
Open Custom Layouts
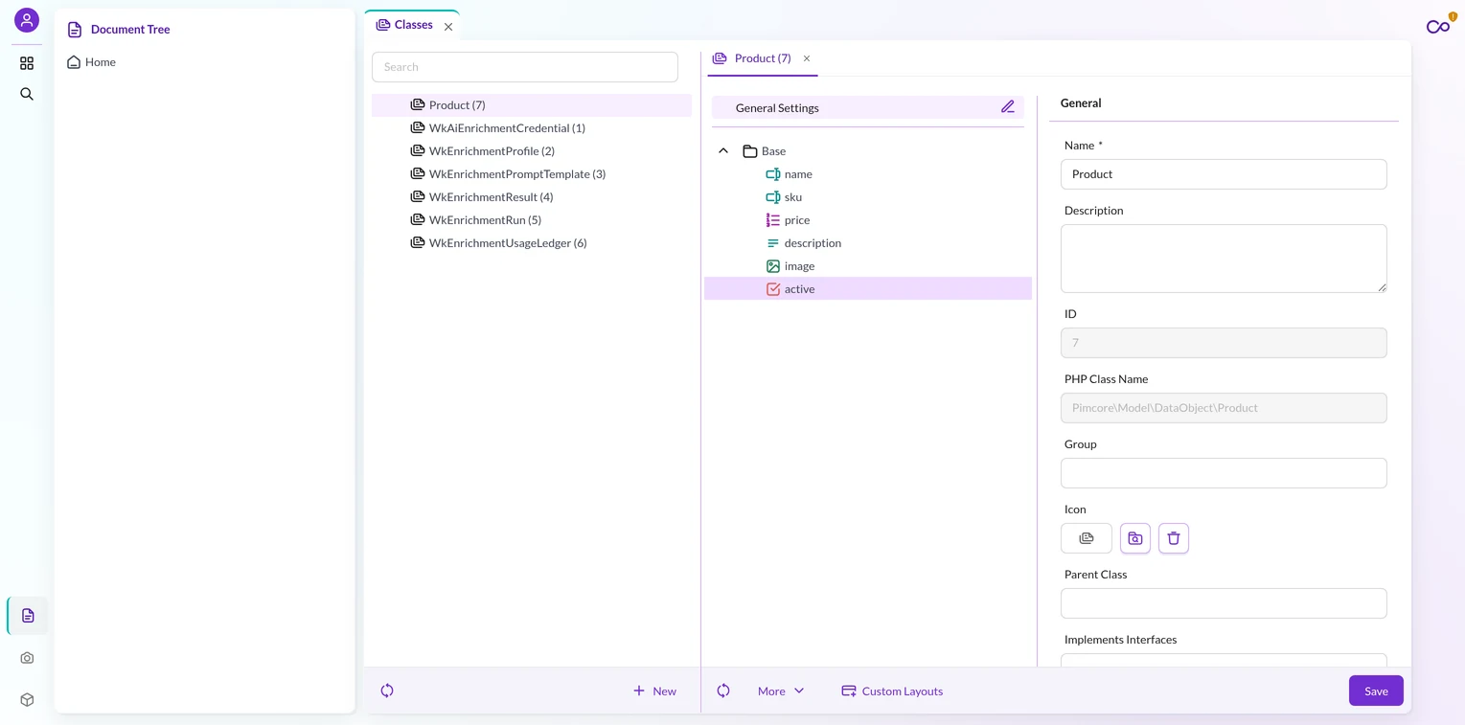click(892, 691)
